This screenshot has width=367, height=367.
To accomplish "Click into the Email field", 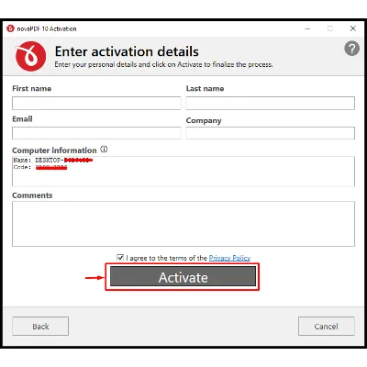I will pyautogui.click(x=96, y=133).
